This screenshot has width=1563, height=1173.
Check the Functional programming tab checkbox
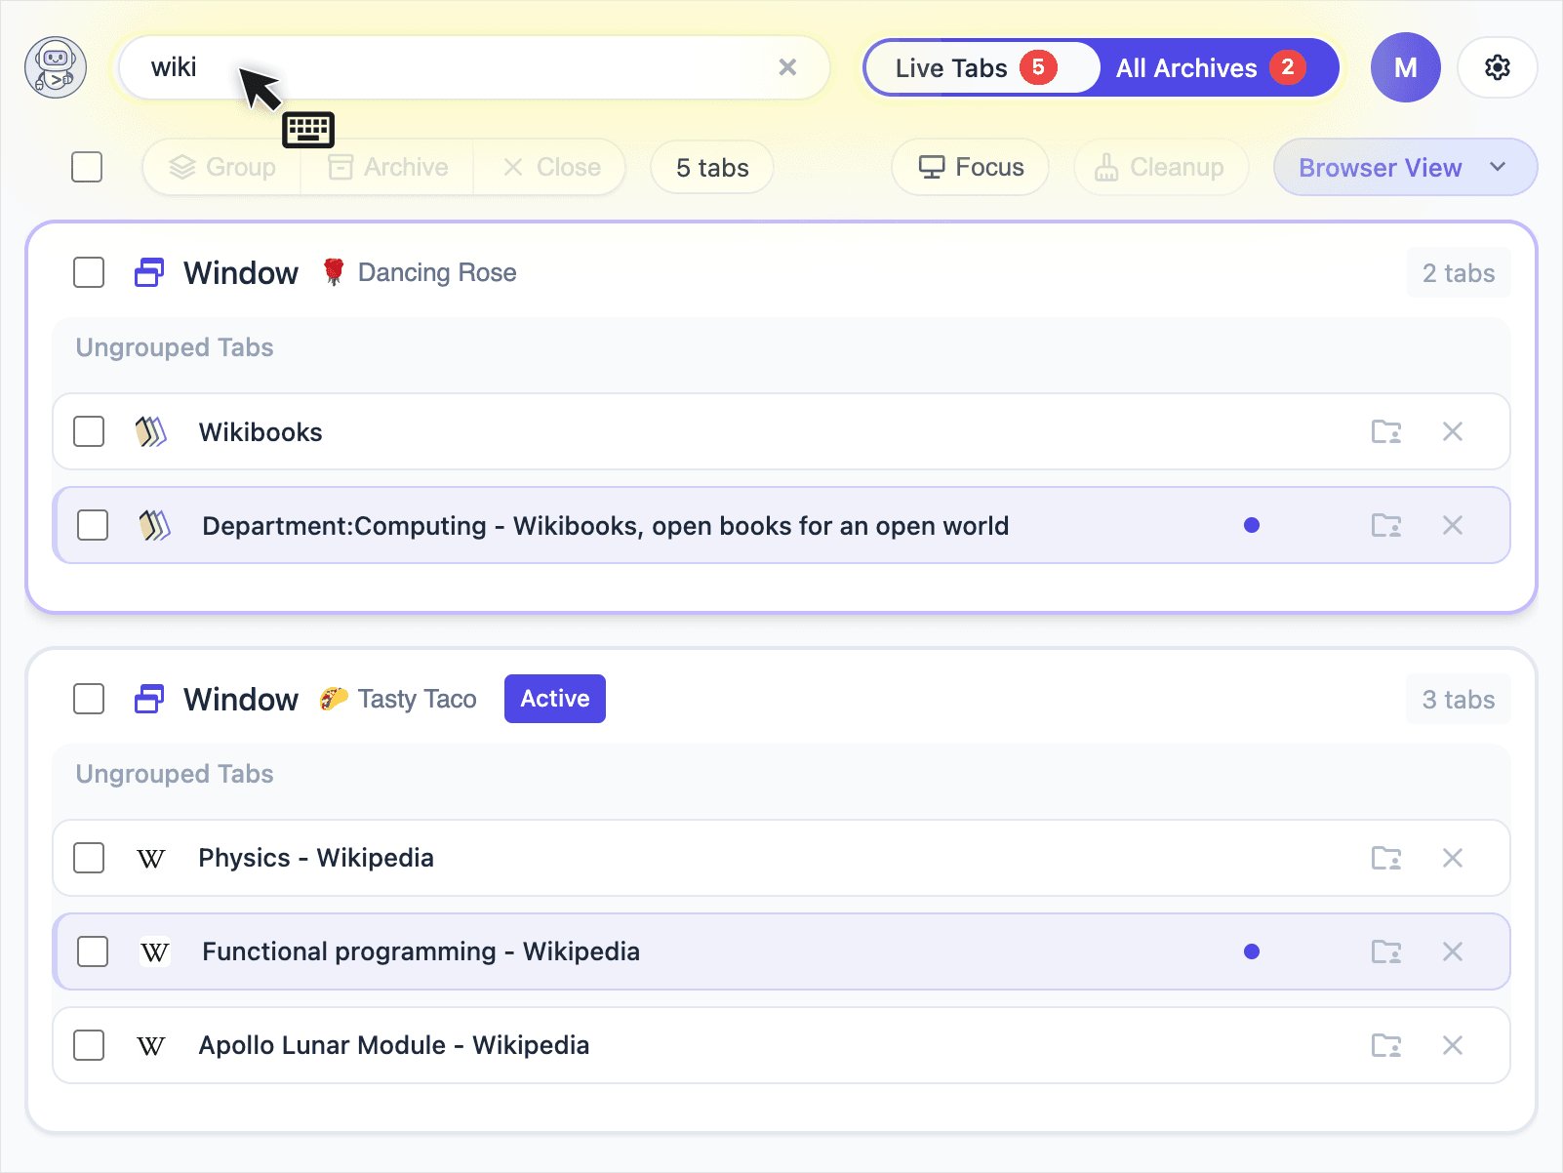point(93,951)
